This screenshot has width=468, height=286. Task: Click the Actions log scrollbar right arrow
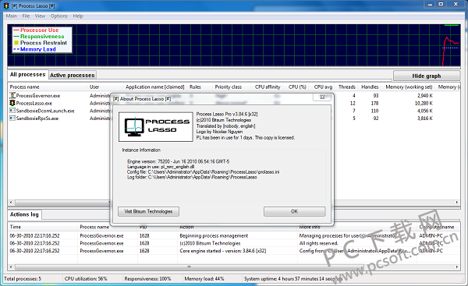[457, 267]
